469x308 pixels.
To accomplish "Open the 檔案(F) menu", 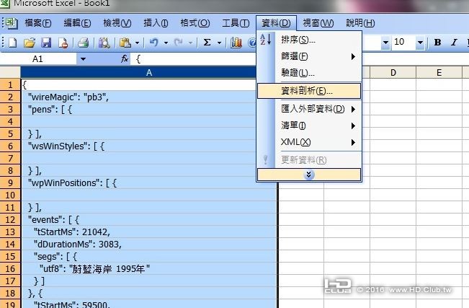I will pos(38,23).
